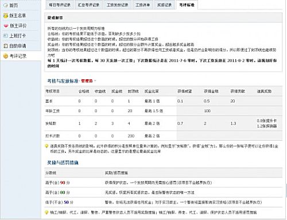Click the 合格线 column header
Screen dimensions: 287x220
point(84,91)
